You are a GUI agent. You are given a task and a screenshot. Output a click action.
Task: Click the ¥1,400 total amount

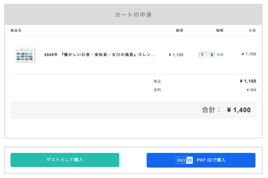239,110
